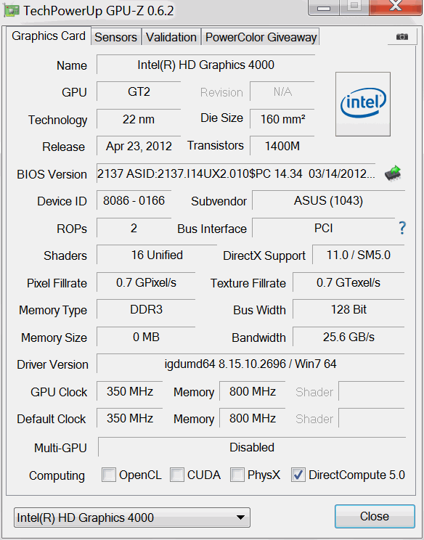The image size is (424, 540).
Task: Click the BIOS Version text field
Action: tap(236, 173)
